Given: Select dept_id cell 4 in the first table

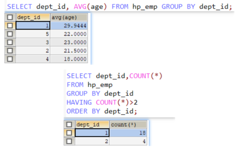Looking at the screenshot, I should [x=33, y=59].
